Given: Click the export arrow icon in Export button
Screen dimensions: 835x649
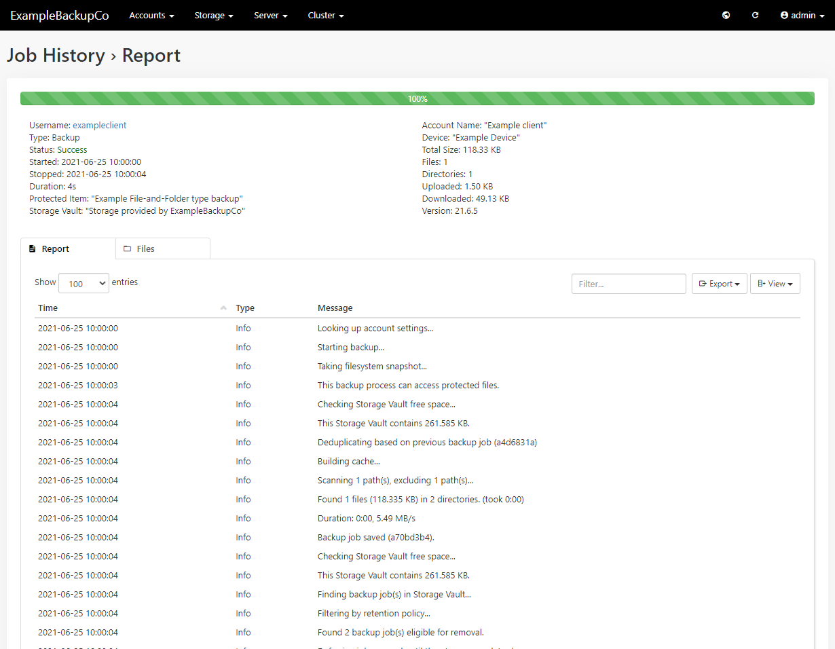Looking at the screenshot, I should coord(704,283).
